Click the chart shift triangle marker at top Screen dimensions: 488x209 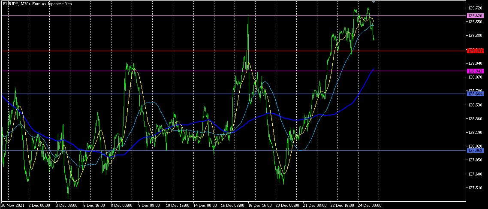[x=374, y=2]
